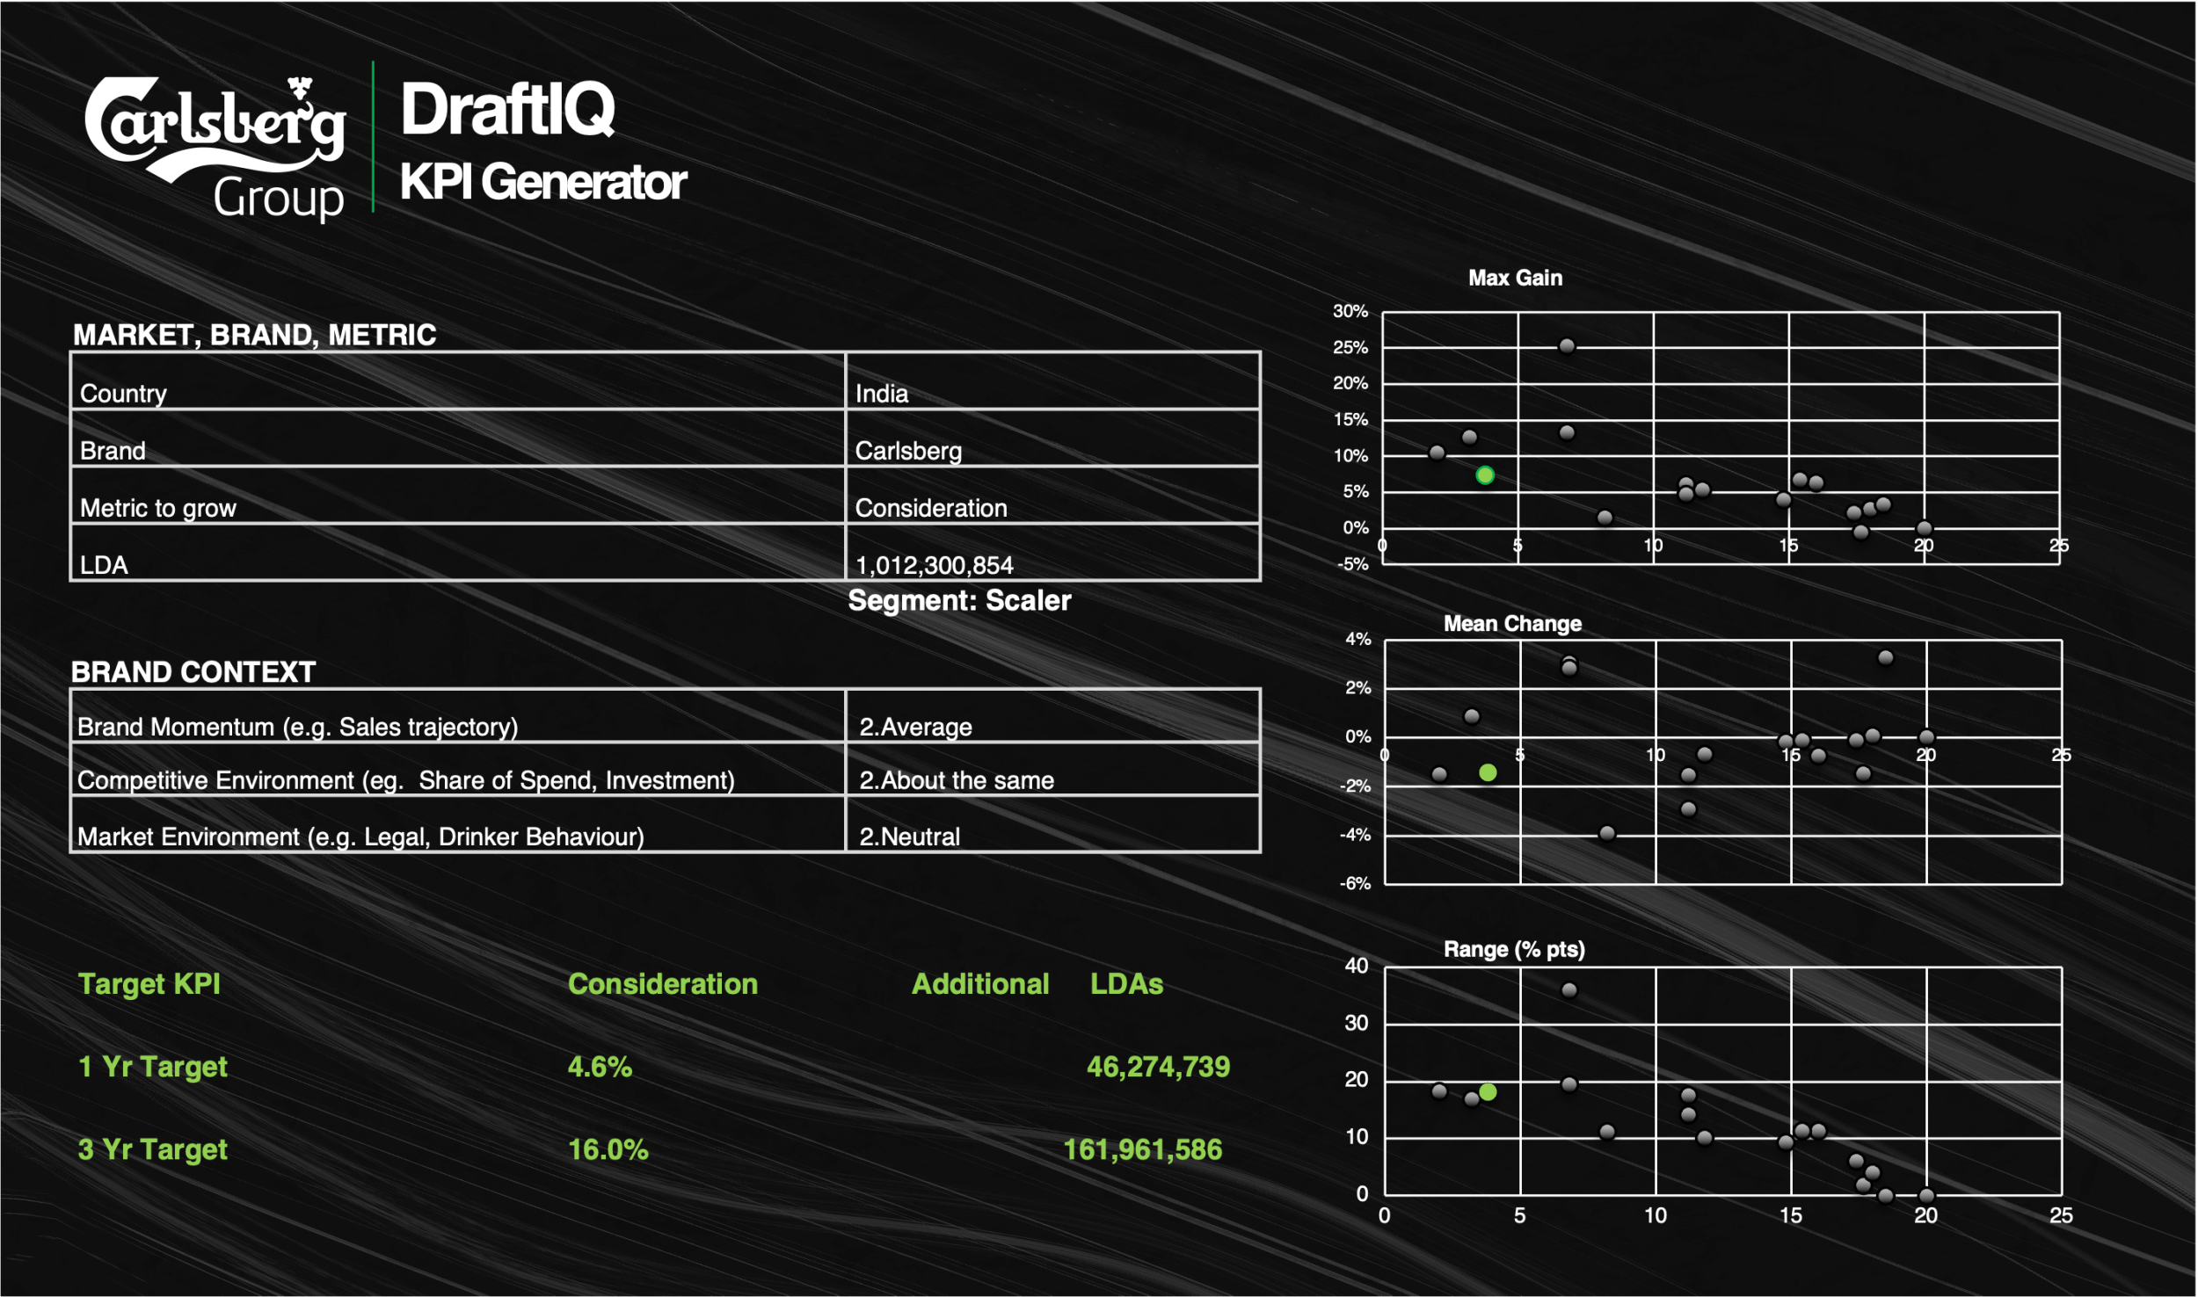Click the topmost point in Range chart
Image resolution: width=2198 pixels, height=1297 pixels.
[x=1570, y=989]
